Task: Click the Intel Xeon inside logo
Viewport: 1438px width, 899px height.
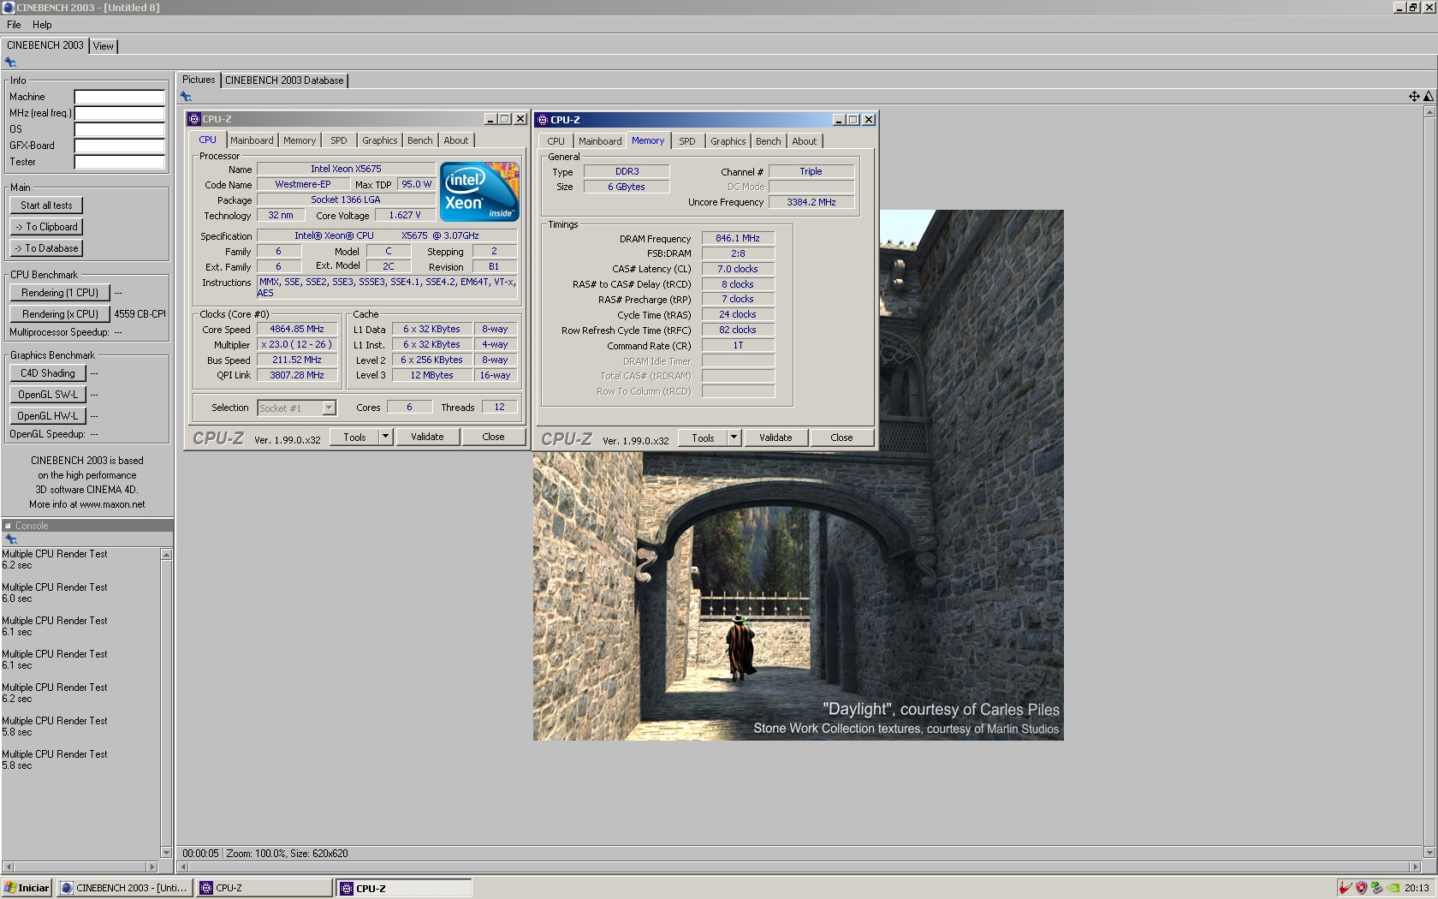Action: (x=479, y=192)
